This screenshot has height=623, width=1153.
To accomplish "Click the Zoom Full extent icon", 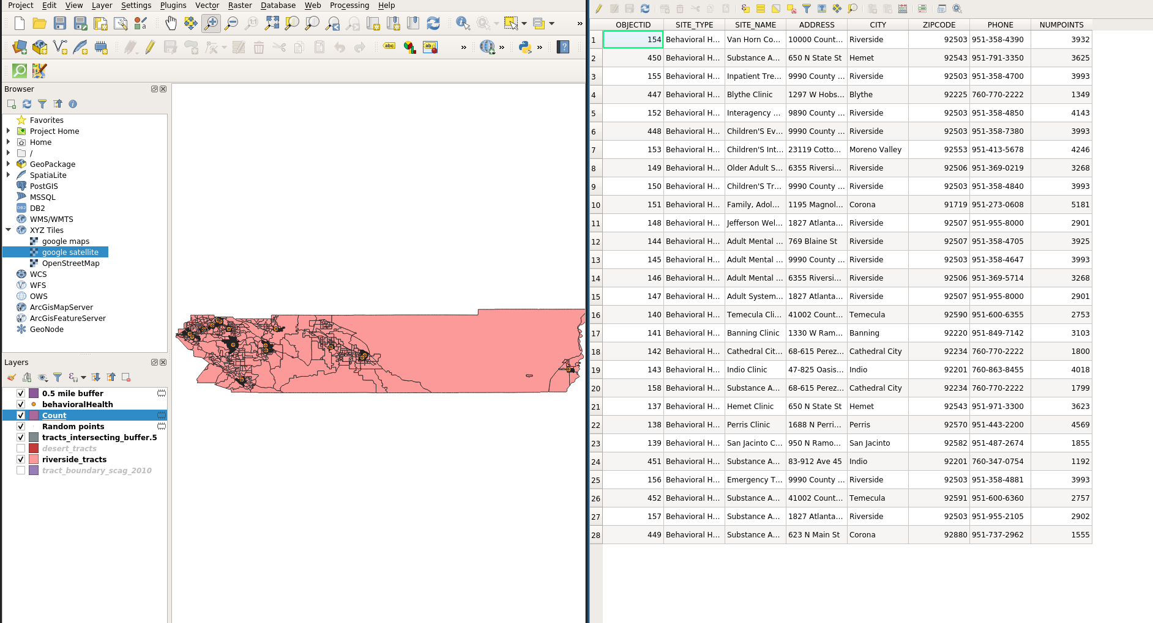I will pyautogui.click(x=272, y=23).
